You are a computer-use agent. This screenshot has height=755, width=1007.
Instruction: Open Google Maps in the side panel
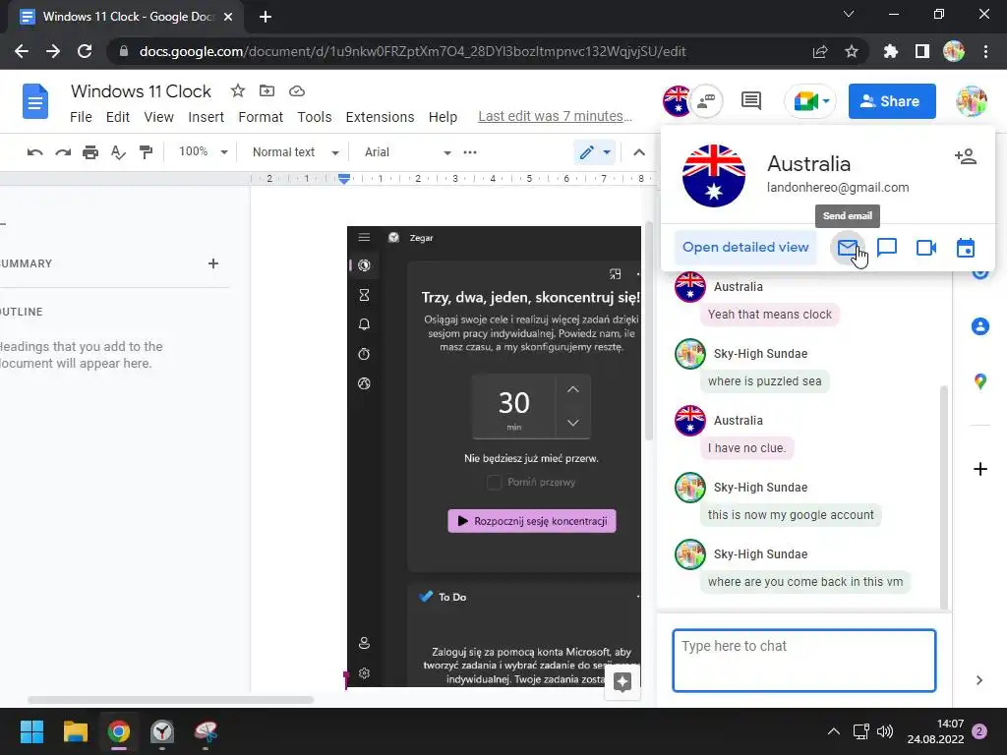click(x=980, y=381)
